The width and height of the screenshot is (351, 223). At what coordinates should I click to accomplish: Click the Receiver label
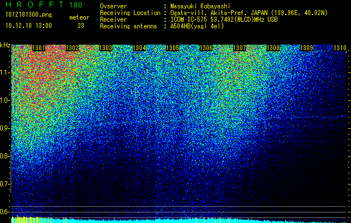[x=113, y=20]
